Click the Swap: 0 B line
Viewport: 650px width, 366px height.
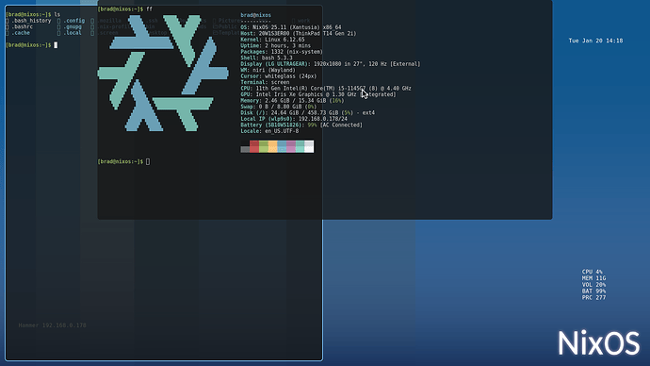click(279, 107)
